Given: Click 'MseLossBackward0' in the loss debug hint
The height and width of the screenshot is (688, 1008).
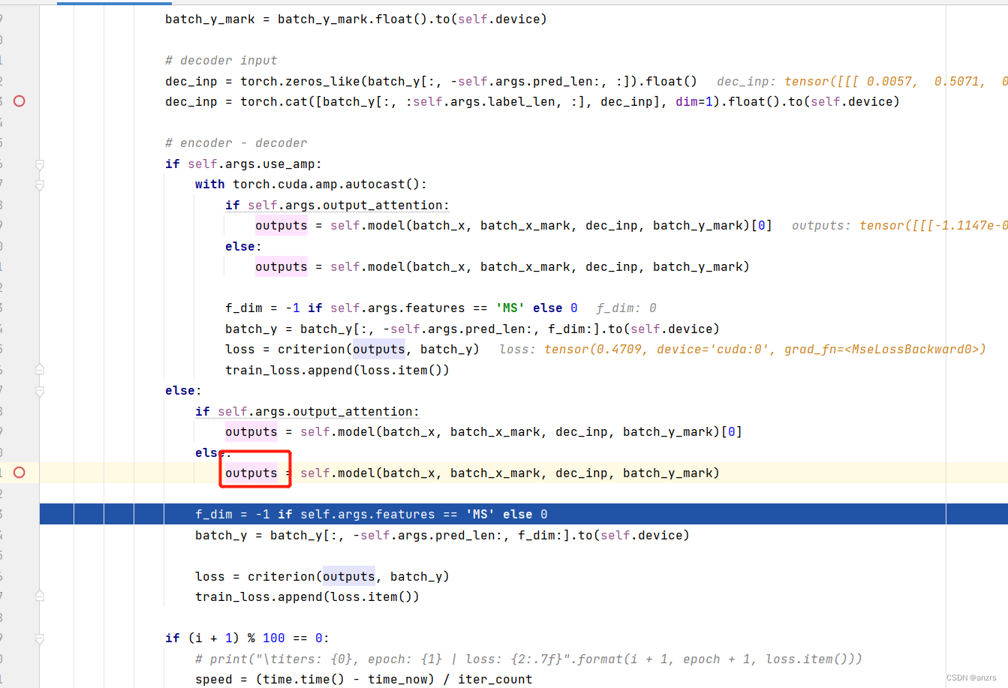Looking at the screenshot, I should point(911,350).
